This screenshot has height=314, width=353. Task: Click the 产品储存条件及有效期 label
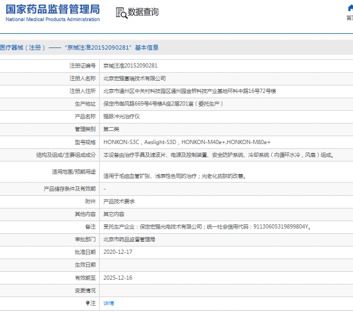pos(70,188)
